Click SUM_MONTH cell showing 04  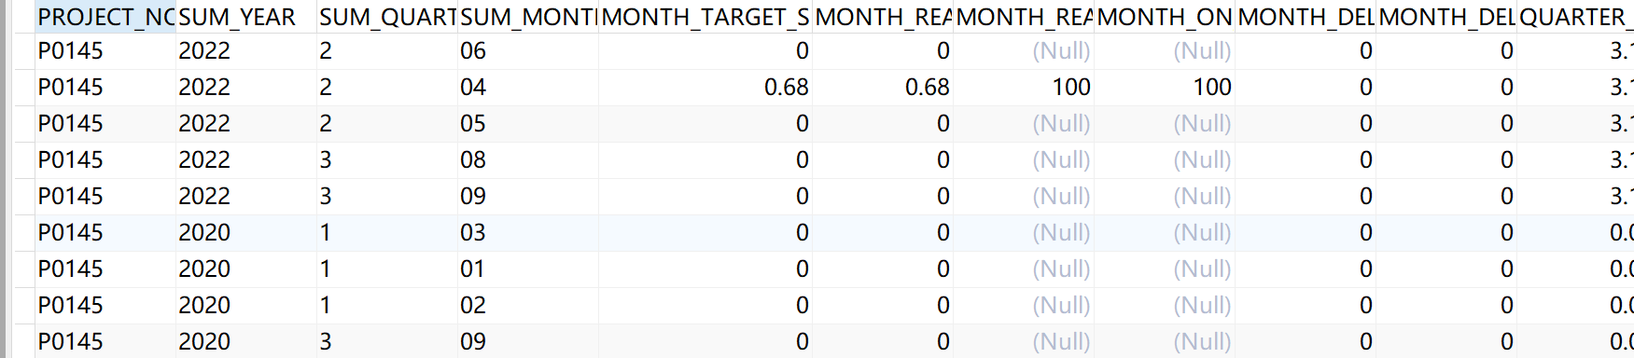click(528, 88)
